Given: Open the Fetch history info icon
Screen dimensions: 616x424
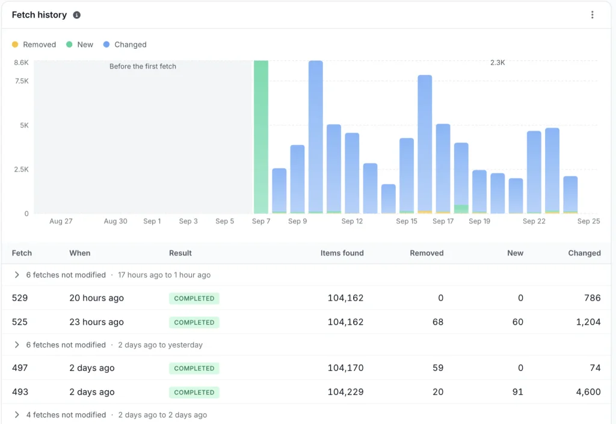Looking at the screenshot, I should pos(76,15).
